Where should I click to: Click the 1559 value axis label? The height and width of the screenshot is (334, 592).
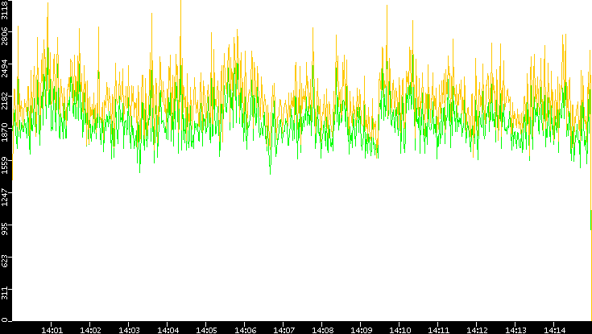[x=5, y=165]
